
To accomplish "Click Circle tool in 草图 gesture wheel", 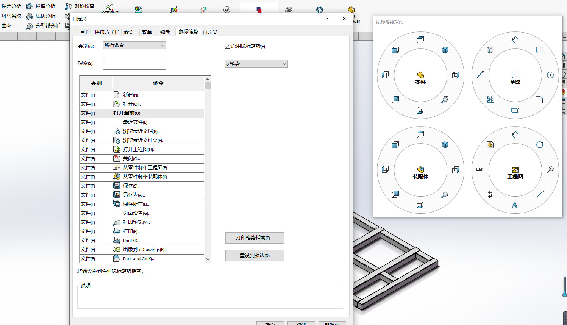I will click(550, 75).
